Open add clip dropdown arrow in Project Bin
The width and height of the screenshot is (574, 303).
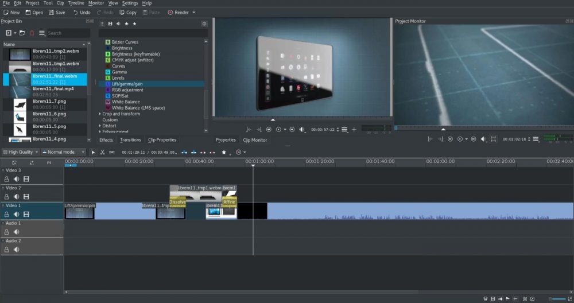[x=15, y=33]
